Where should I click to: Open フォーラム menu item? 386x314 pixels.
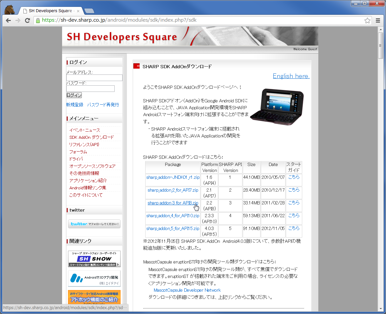click(78, 152)
